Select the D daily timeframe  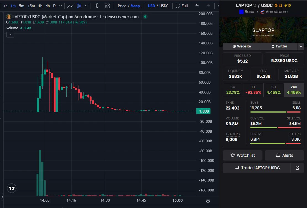[x=54, y=6]
